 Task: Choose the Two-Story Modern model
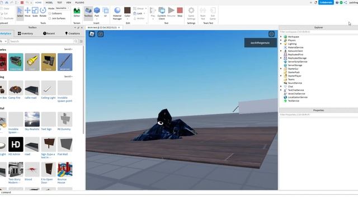16,173
